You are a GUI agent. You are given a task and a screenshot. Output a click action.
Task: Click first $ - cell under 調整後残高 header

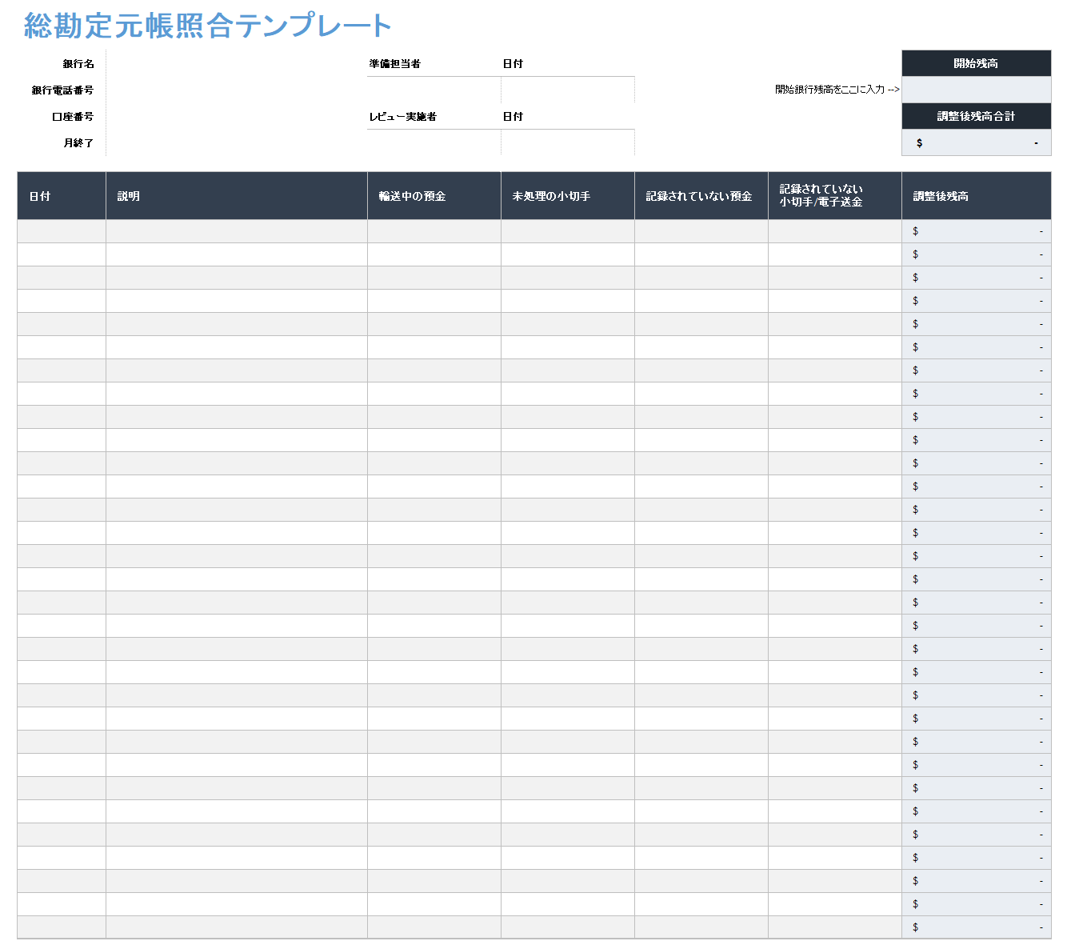tap(976, 231)
